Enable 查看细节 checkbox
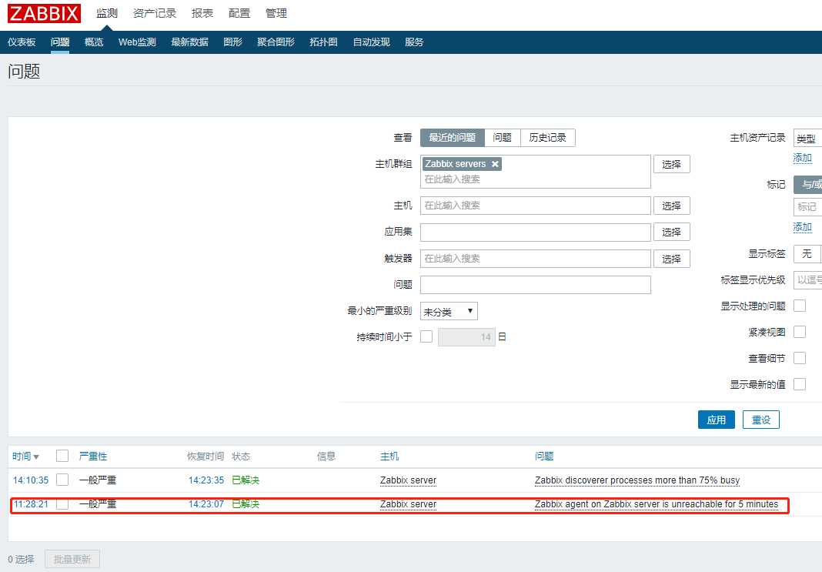 click(x=800, y=358)
